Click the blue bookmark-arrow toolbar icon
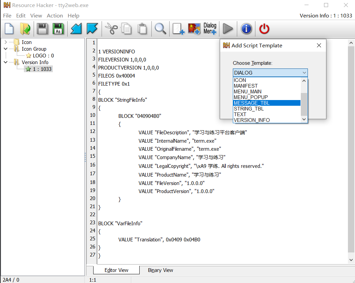The height and width of the screenshot is (283, 355). (x=92, y=29)
